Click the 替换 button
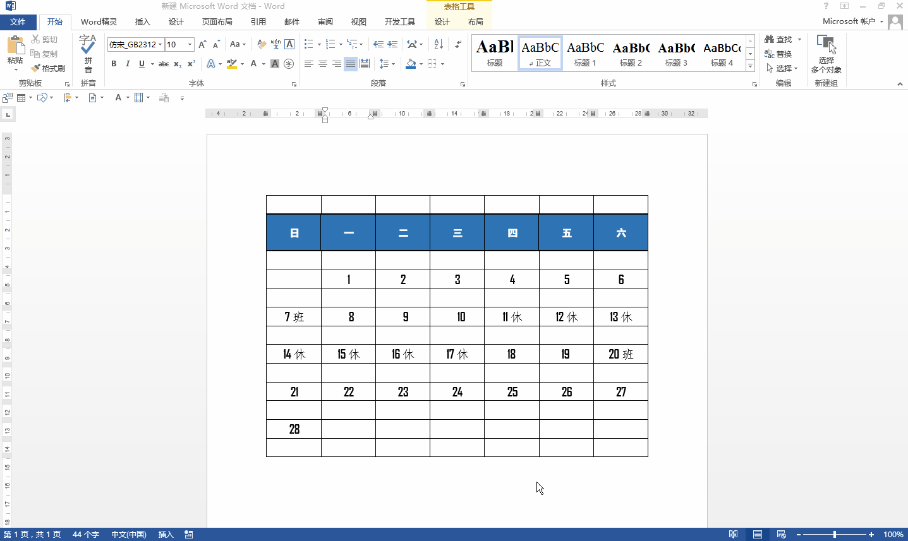908x541 pixels. tap(778, 54)
